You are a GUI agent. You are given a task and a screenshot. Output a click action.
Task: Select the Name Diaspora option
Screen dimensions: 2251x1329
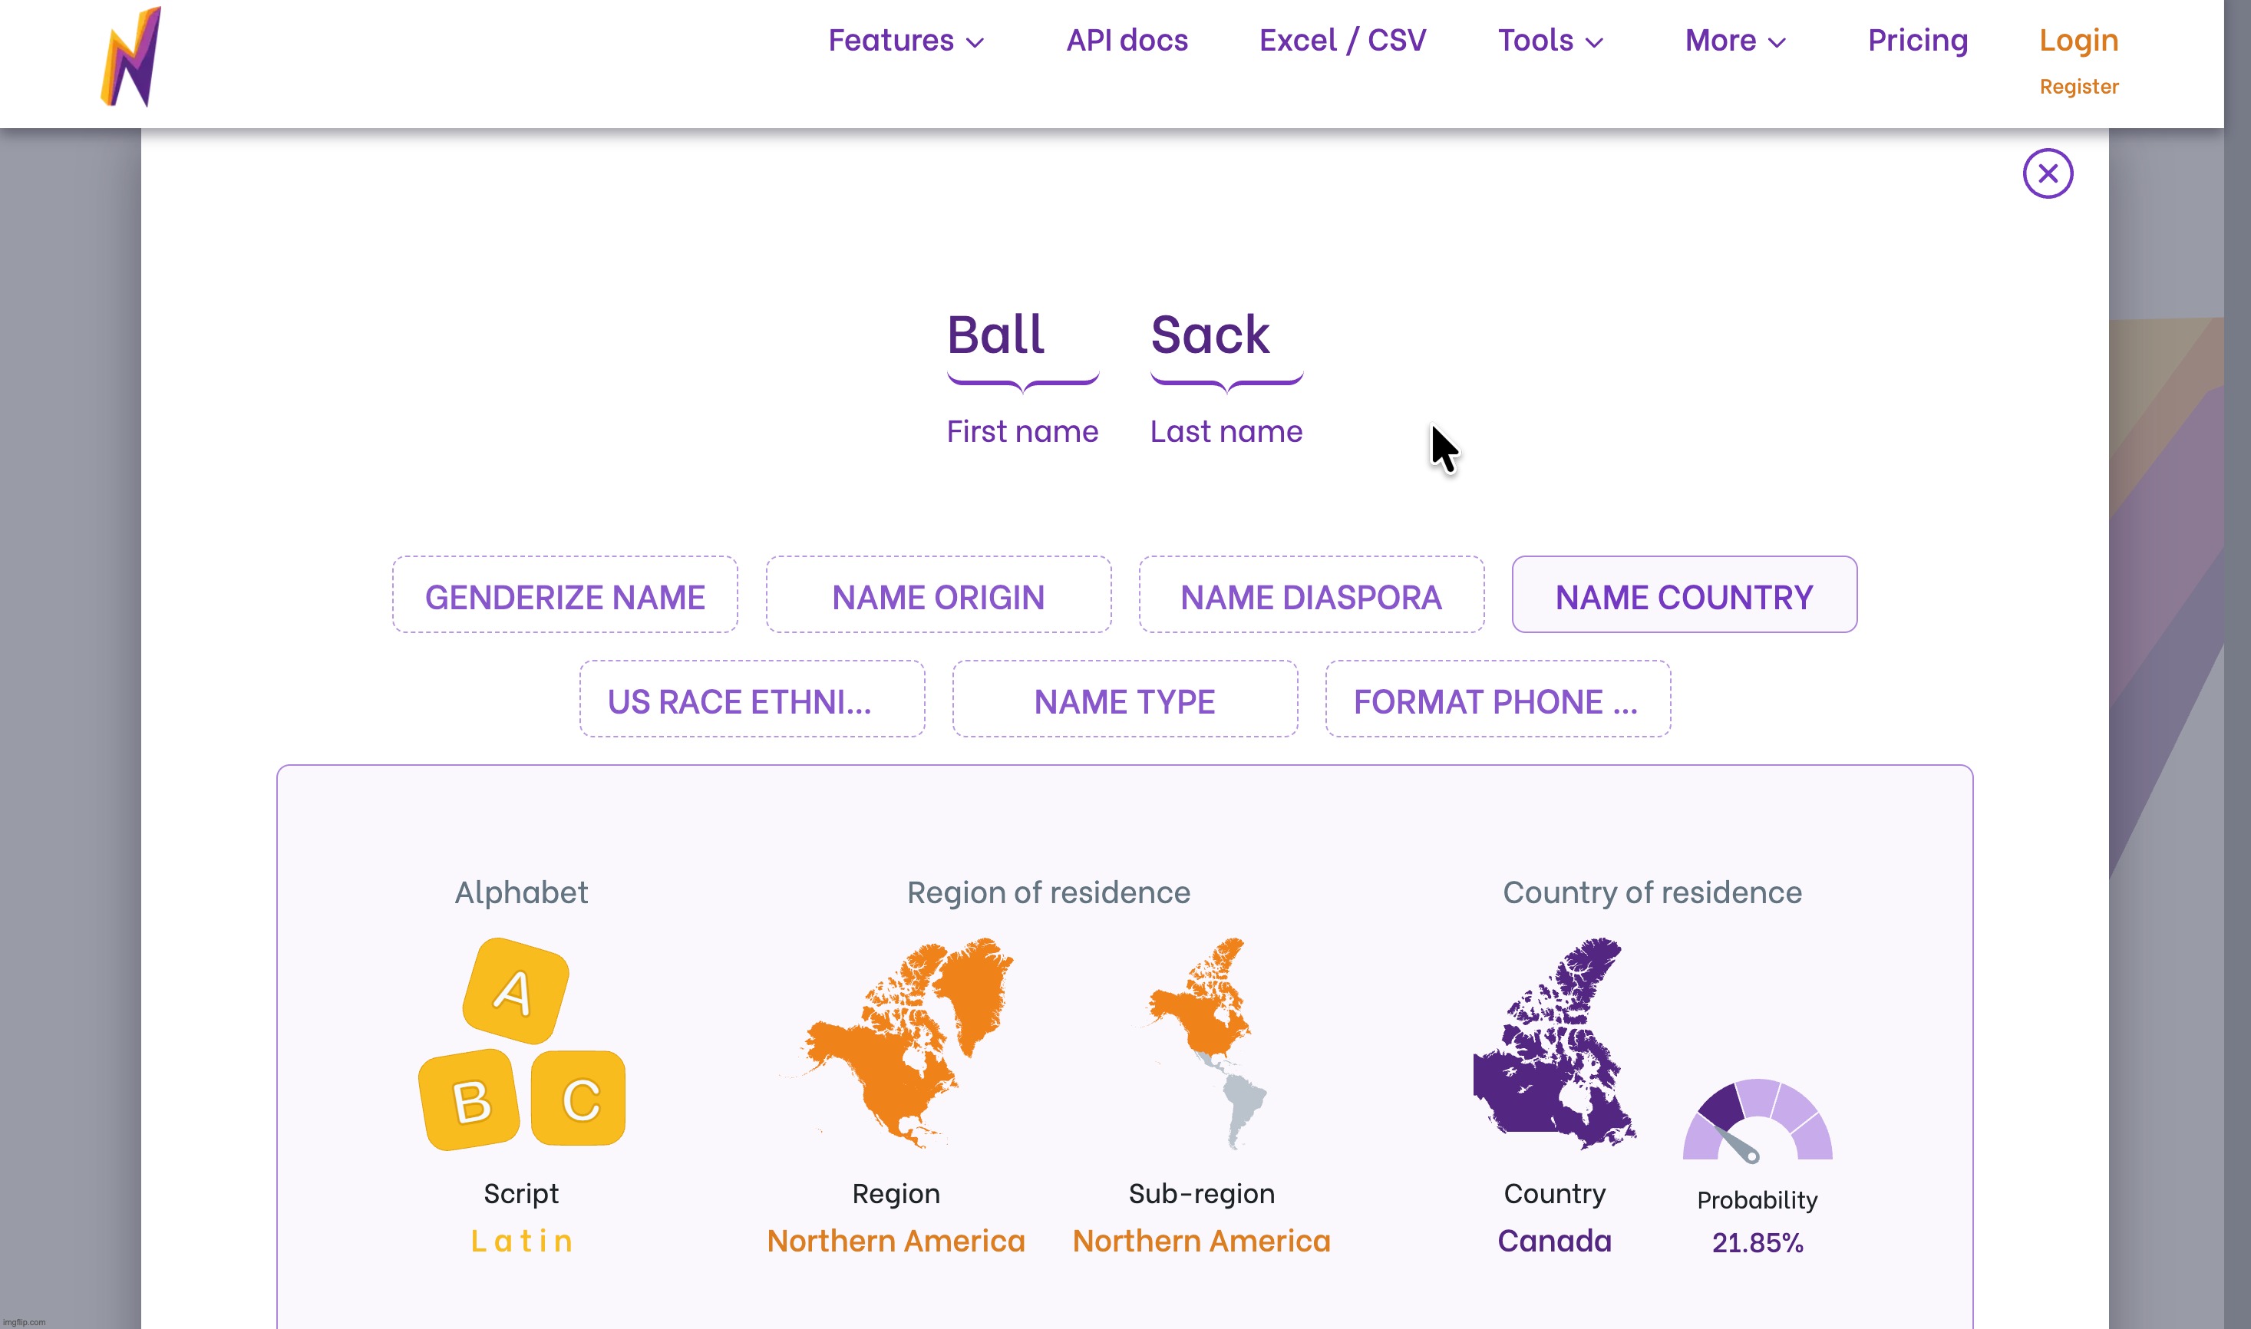pyautogui.click(x=1311, y=595)
